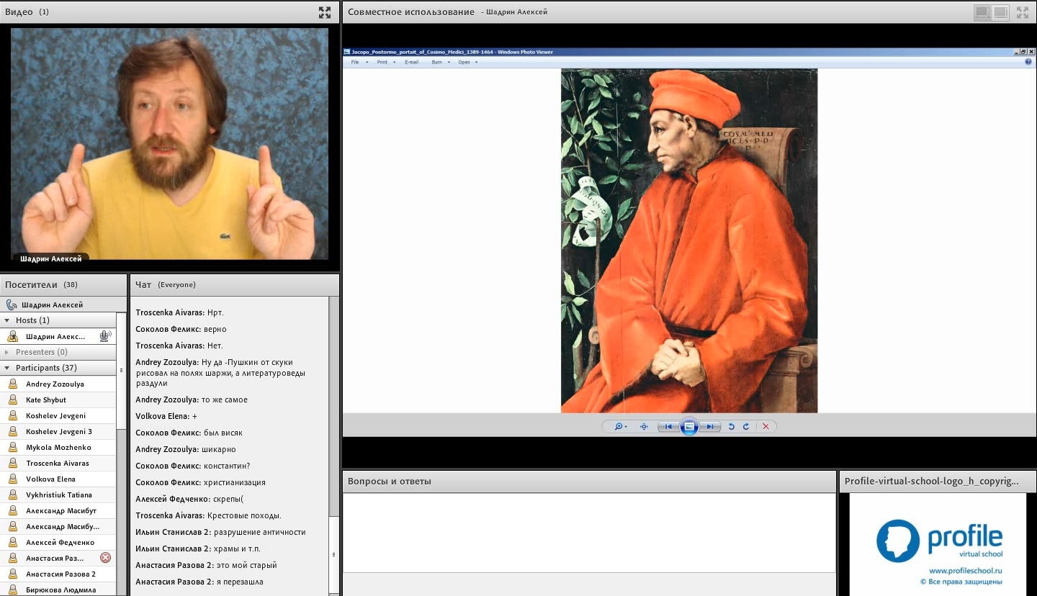1037x596 pixels.
Task: Fit the picture to actual size
Action: pyautogui.click(x=644, y=426)
